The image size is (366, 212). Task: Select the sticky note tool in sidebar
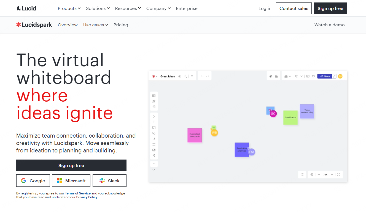coord(154,128)
